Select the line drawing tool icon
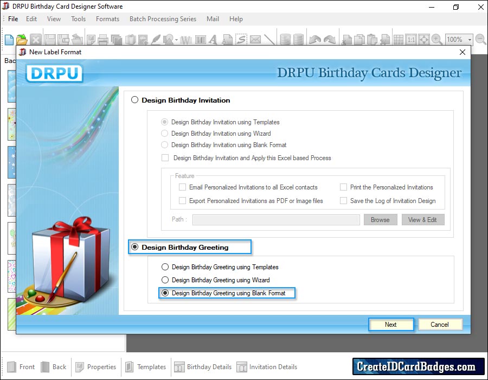Image resolution: width=488 pixels, height=380 pixels. [x=269, y=40]
